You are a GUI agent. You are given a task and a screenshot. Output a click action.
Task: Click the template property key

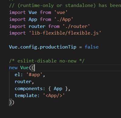pos(26,96)
